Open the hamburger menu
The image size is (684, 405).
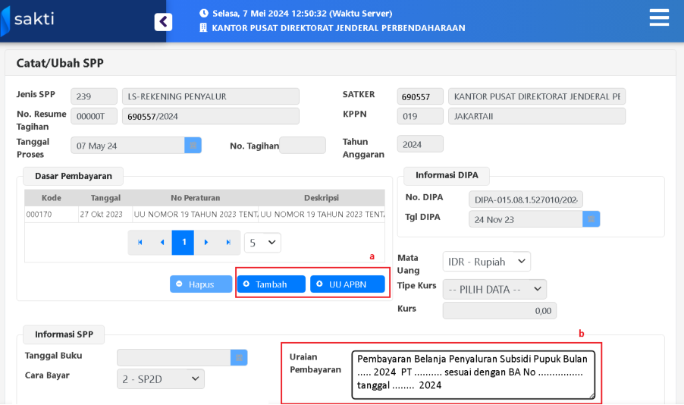coord(659,18)
